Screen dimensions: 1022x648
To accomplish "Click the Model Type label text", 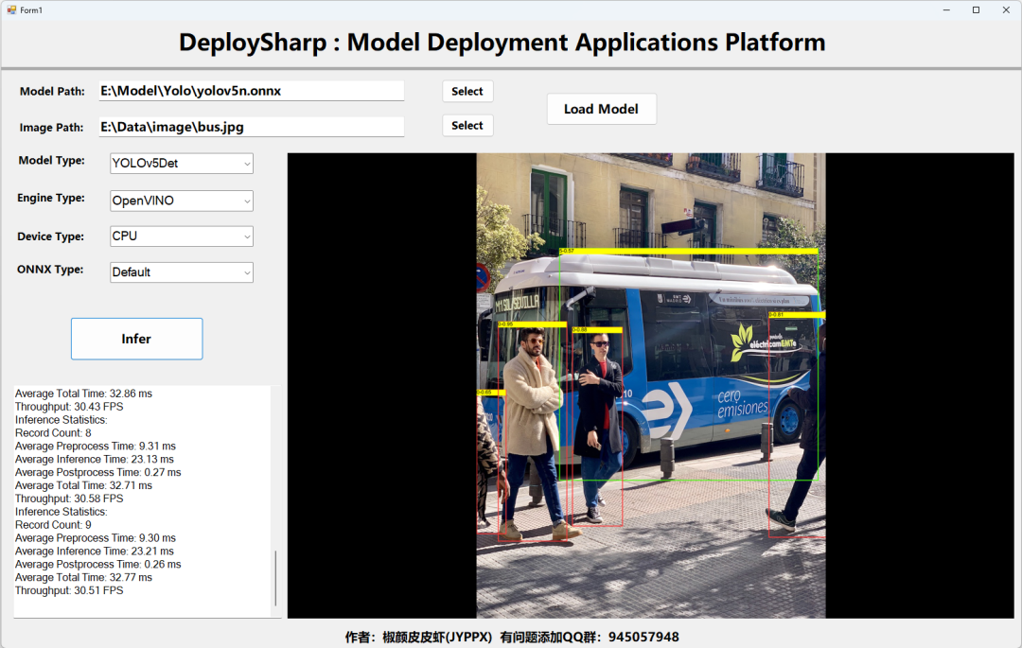I will [51, 160].
